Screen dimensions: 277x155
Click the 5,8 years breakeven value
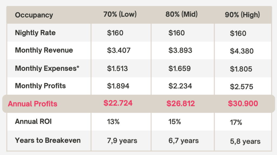[x=245, y=141]
